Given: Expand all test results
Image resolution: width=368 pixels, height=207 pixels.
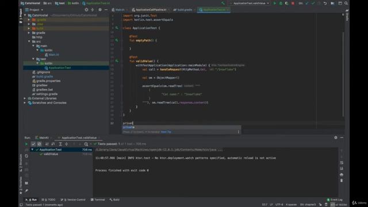Looking at the screenshot, I should click(x=60, y=144).
